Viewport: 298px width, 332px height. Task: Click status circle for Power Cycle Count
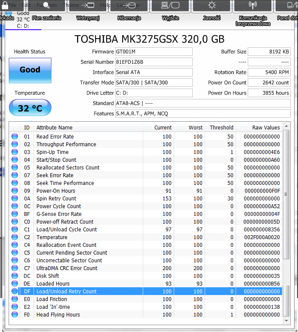(x=15, y=206)
